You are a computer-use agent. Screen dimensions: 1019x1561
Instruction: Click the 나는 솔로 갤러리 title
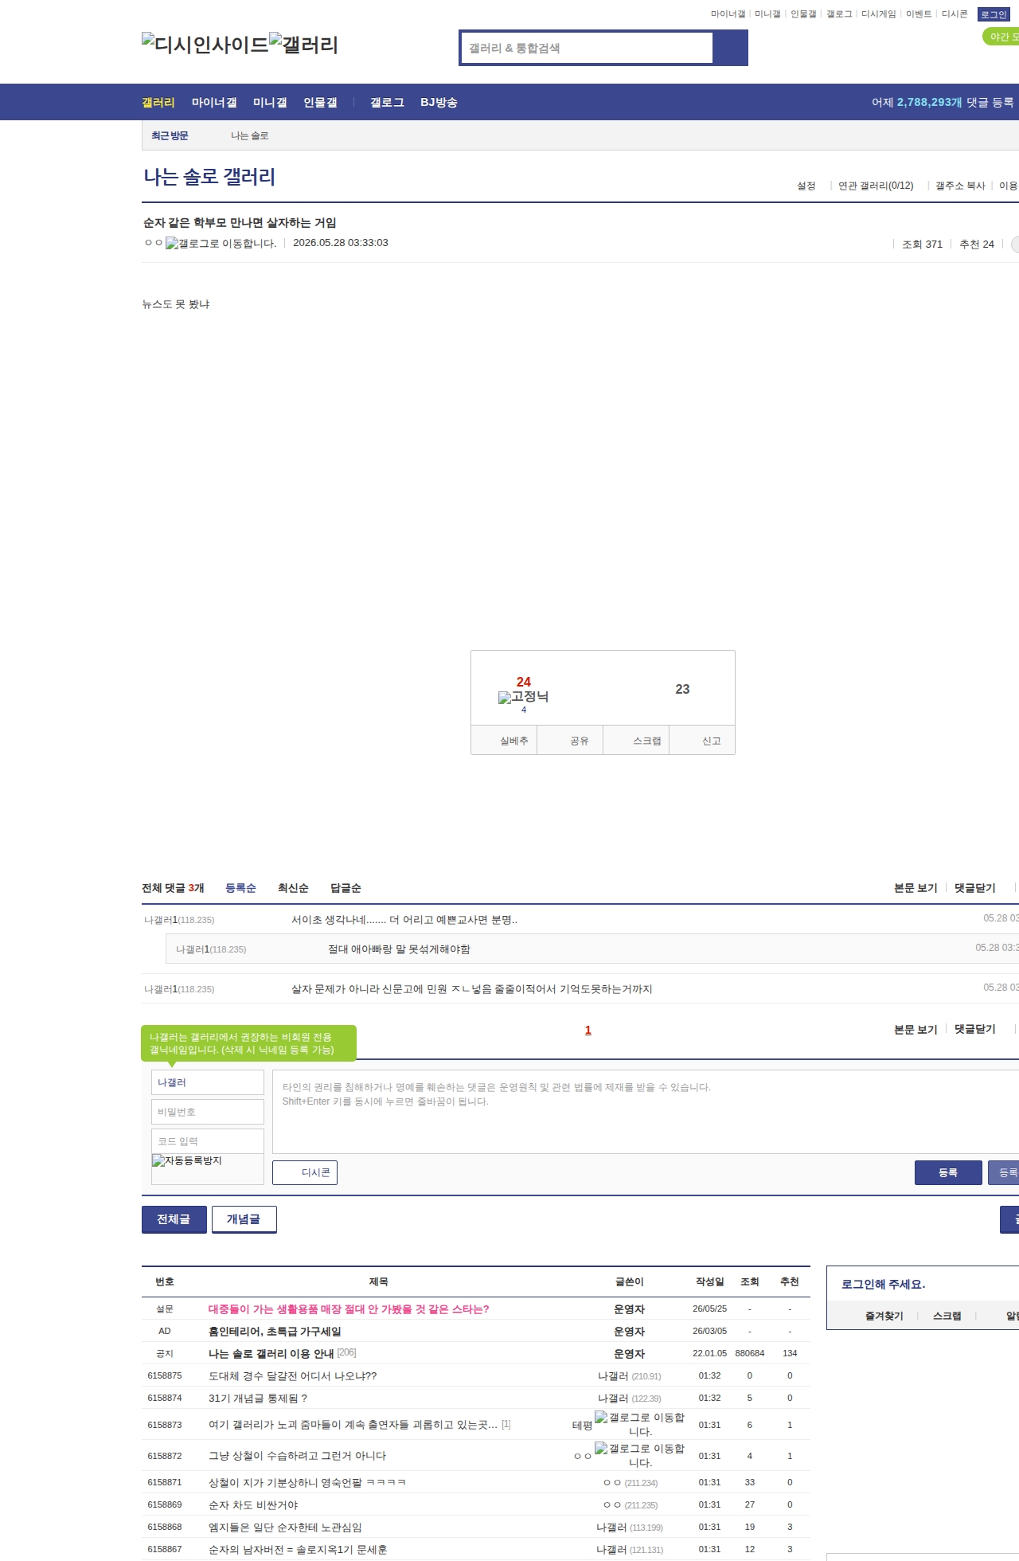[209, 177]
